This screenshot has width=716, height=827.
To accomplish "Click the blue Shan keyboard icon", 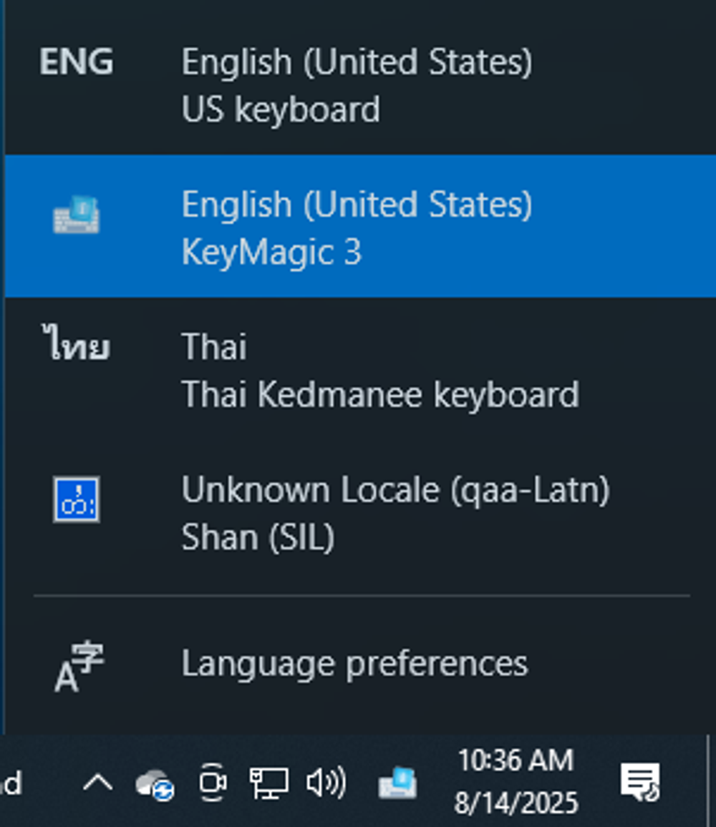I will pyautogui.click(x=76, y=499).
